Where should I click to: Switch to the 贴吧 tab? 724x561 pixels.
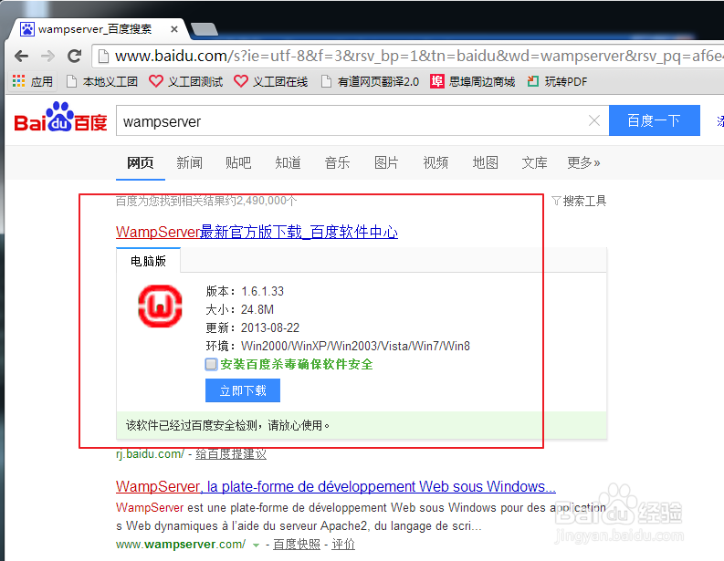pyautogui.click(x=238, y=162)
